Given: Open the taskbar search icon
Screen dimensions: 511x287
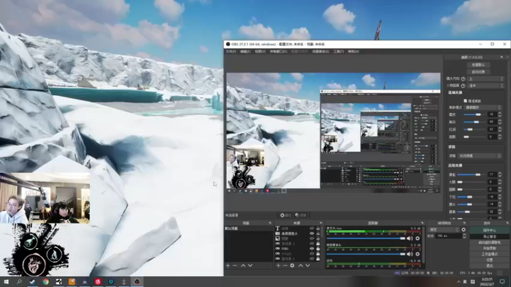Looking at the screenshot, I should coord(19,282).
